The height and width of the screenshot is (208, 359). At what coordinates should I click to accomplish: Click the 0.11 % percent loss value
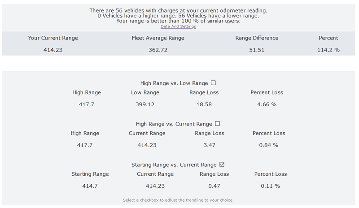point(271,186)
